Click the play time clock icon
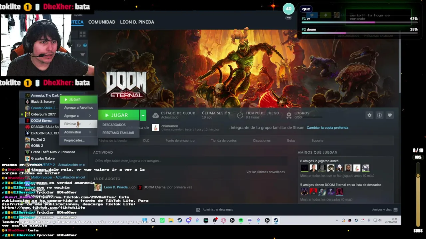This screenshot has height=239, width=426. [240, 115]
